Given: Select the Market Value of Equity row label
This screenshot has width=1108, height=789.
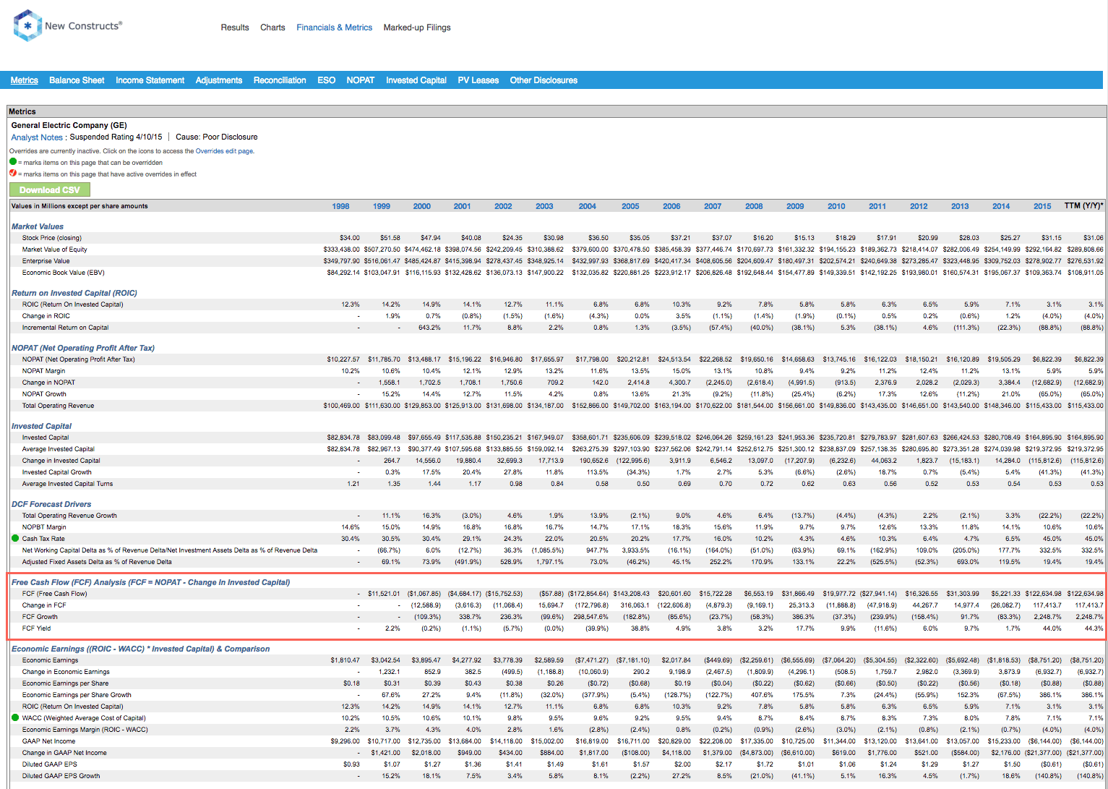Looking at the screenshot, I should click(54, 250).
